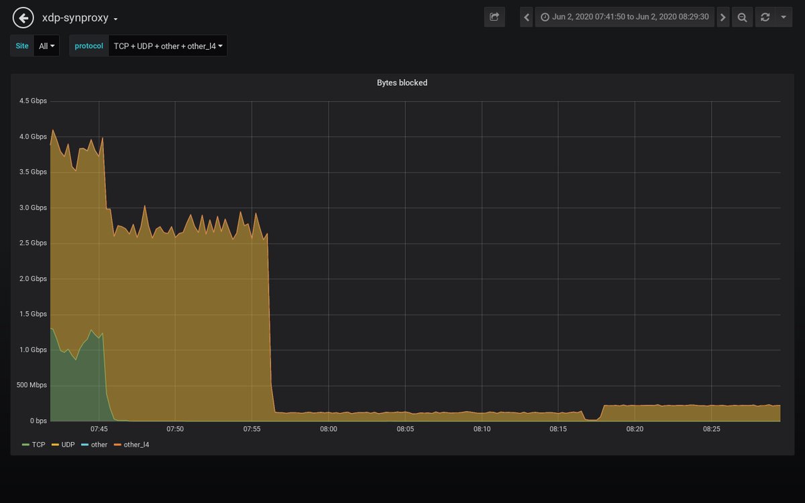Shift time range back with the left chevron
This screenshot has height=503, width=805.
[x=526, y=17]
